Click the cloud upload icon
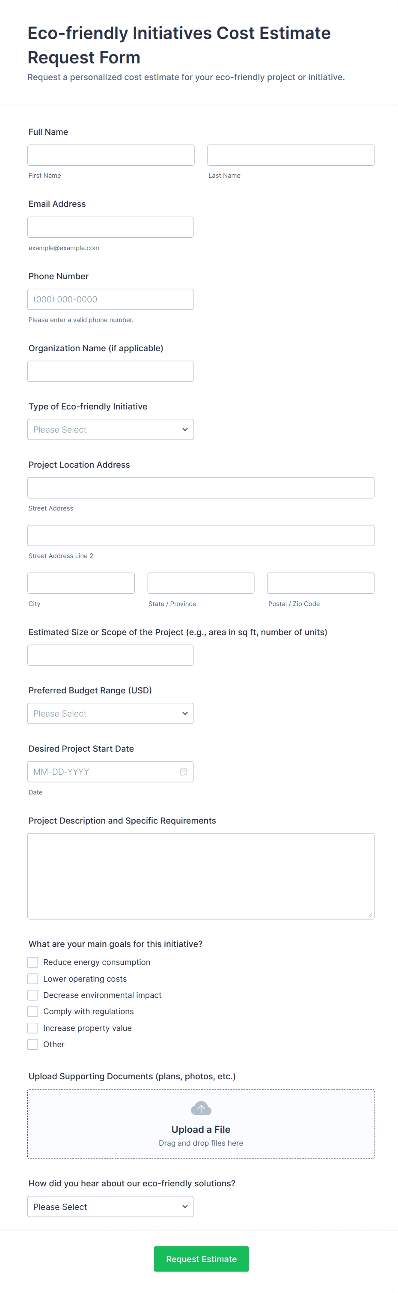Image resolution: width=398 pixels, height=1293 pixels. [x=201, y=1108]
